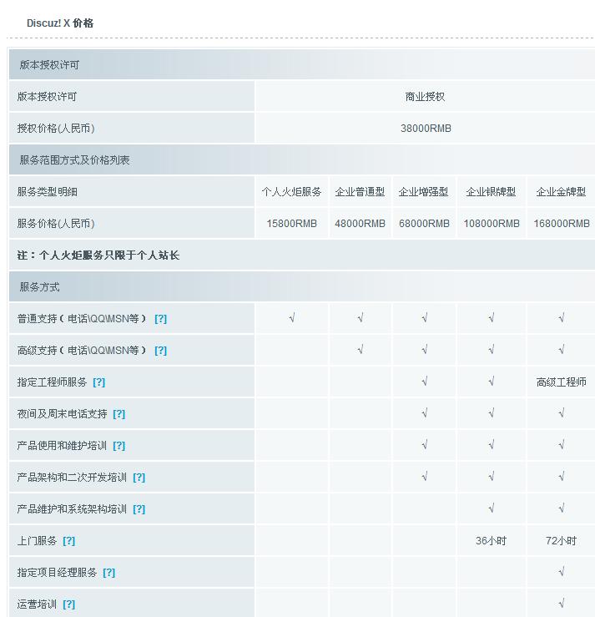Click the 36小时 cell
This screenshot has width=595, height=617.
point(491,541)
